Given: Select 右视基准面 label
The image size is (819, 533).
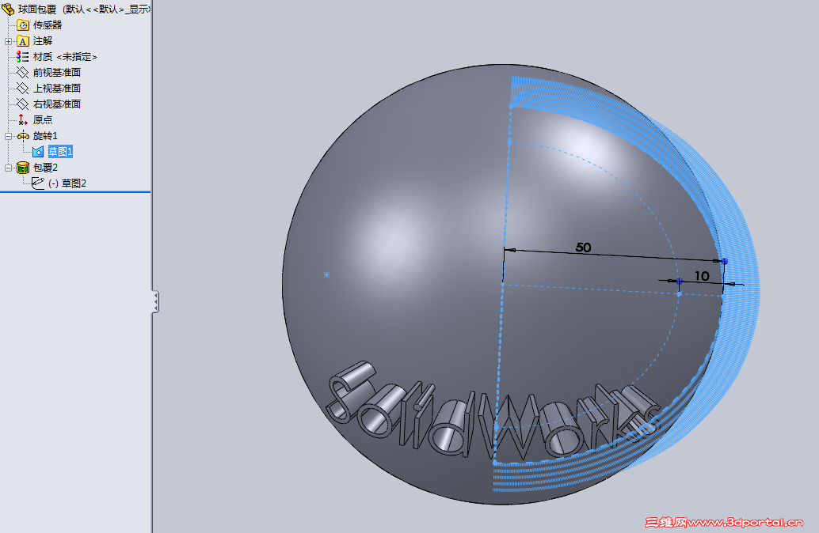Looking at the screenshot, I should (x=57, y=104).
